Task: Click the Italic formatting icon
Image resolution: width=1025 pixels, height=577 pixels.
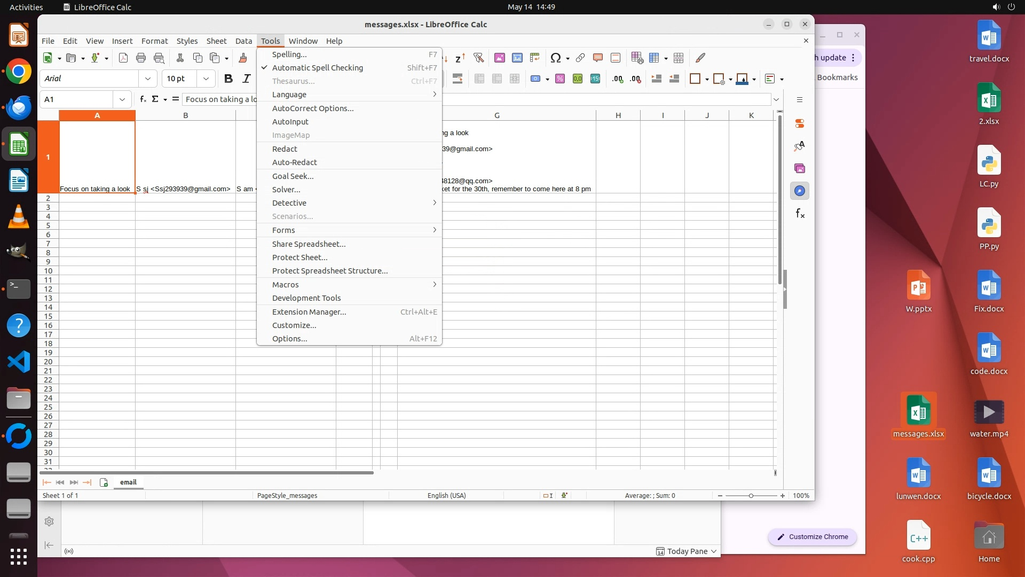Action: click(246, 79)
